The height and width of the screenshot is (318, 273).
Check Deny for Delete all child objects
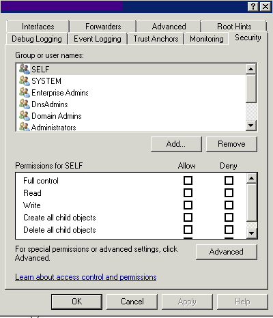[x=229, y=230]
